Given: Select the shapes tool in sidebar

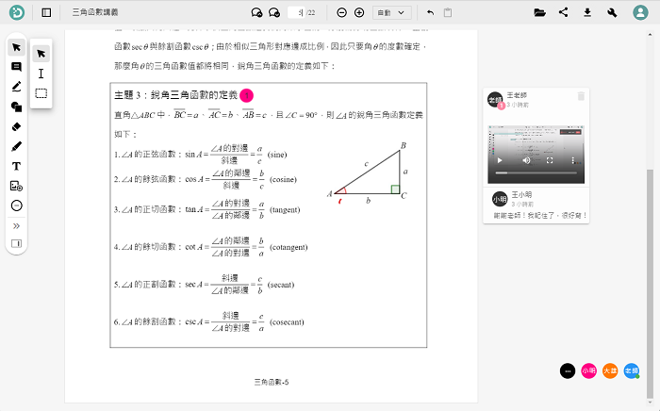Looking at the screenshot, I should click(x=16, y=107).
